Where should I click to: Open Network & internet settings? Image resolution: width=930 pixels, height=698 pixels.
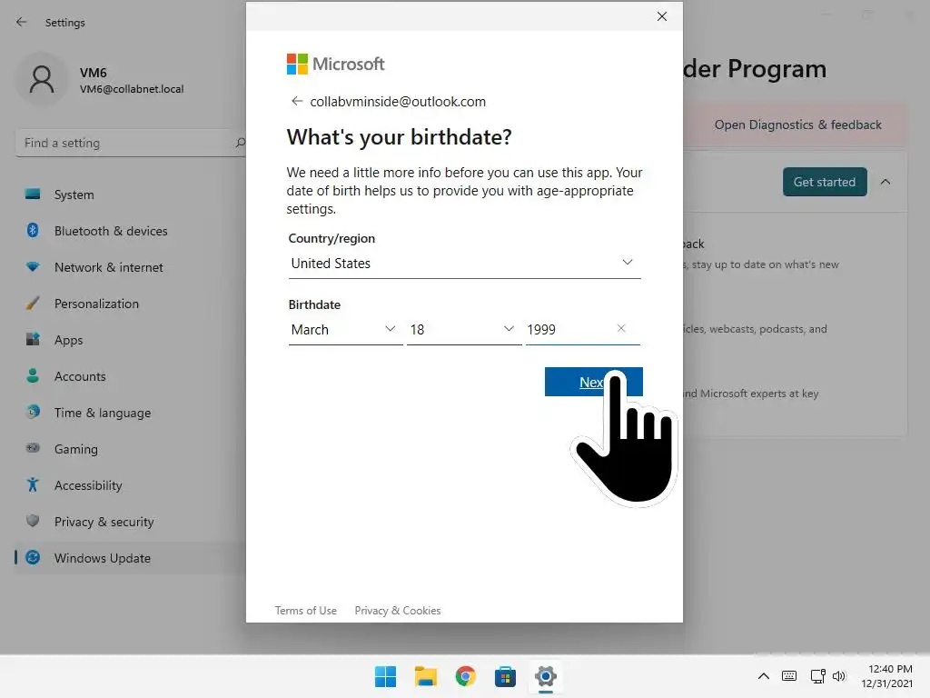(x=131, y=267)
